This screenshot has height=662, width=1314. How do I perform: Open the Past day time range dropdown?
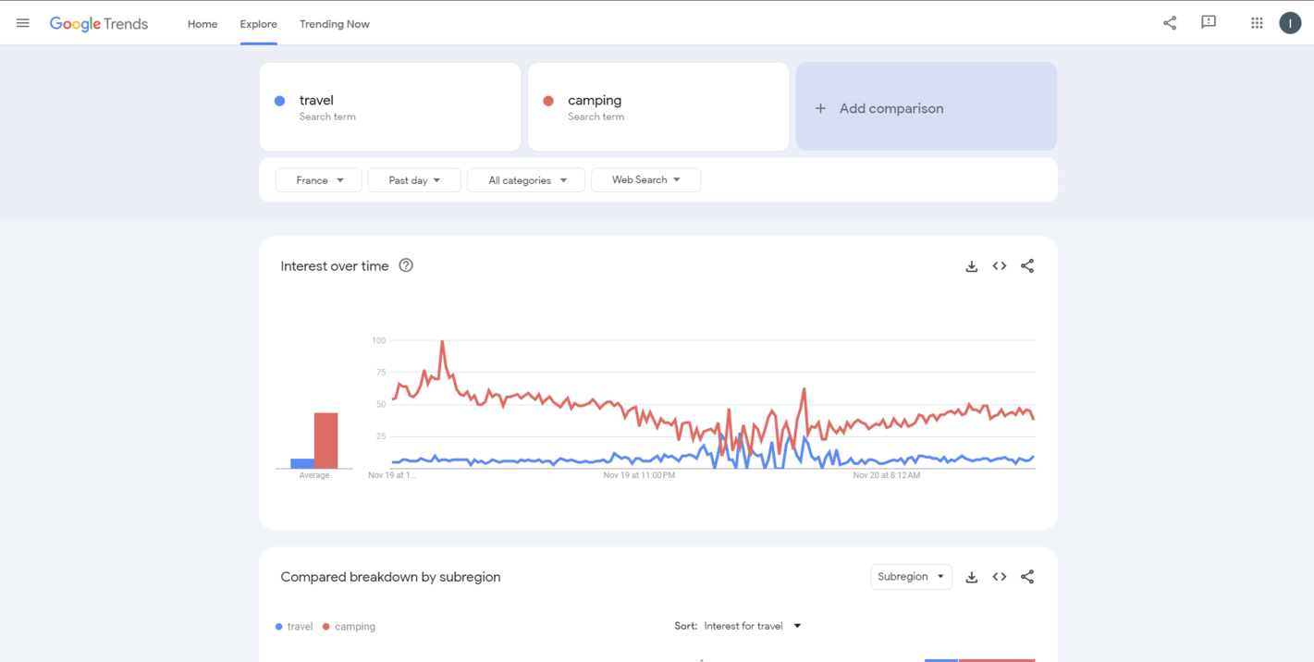414,180
